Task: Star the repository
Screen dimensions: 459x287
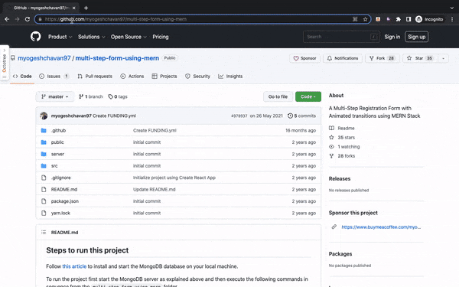Action: coord(420,58)
